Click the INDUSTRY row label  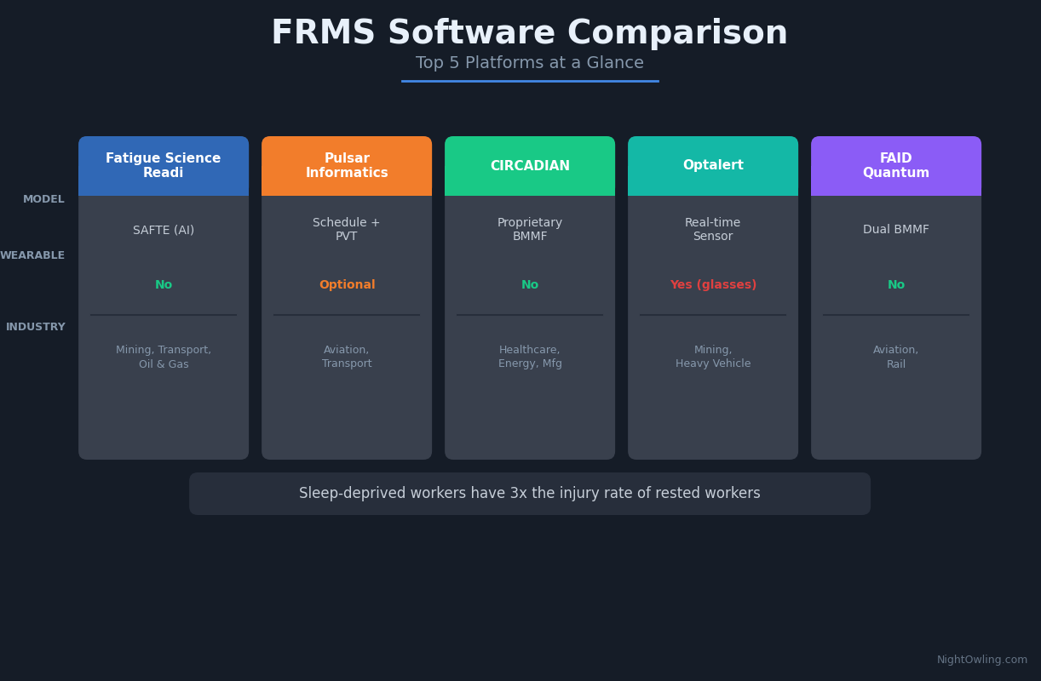(x=36, y=327)
